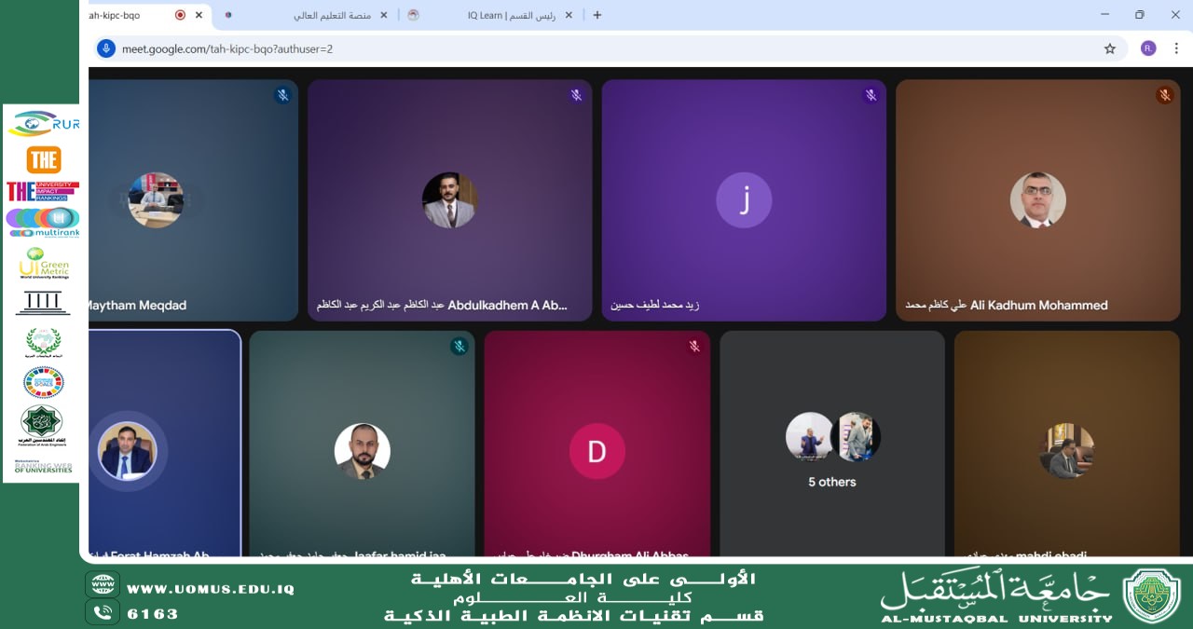Click the microphone icon in the address bar
The image size is (1193, 629).
coord(106,48)
